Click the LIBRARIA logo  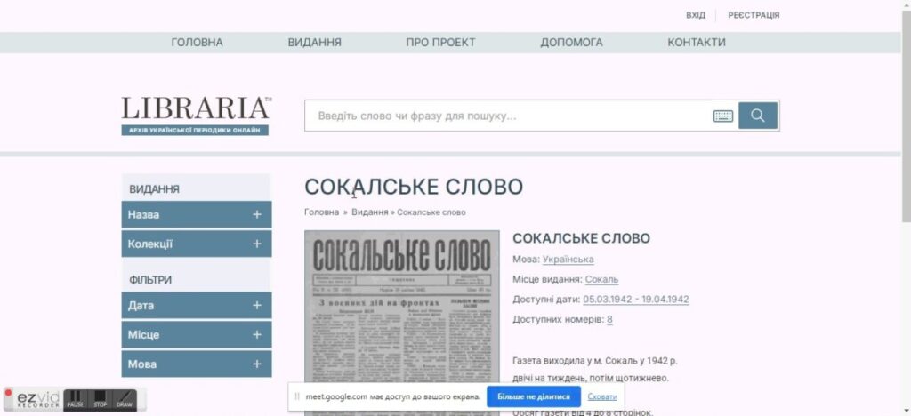coord(196,116)
